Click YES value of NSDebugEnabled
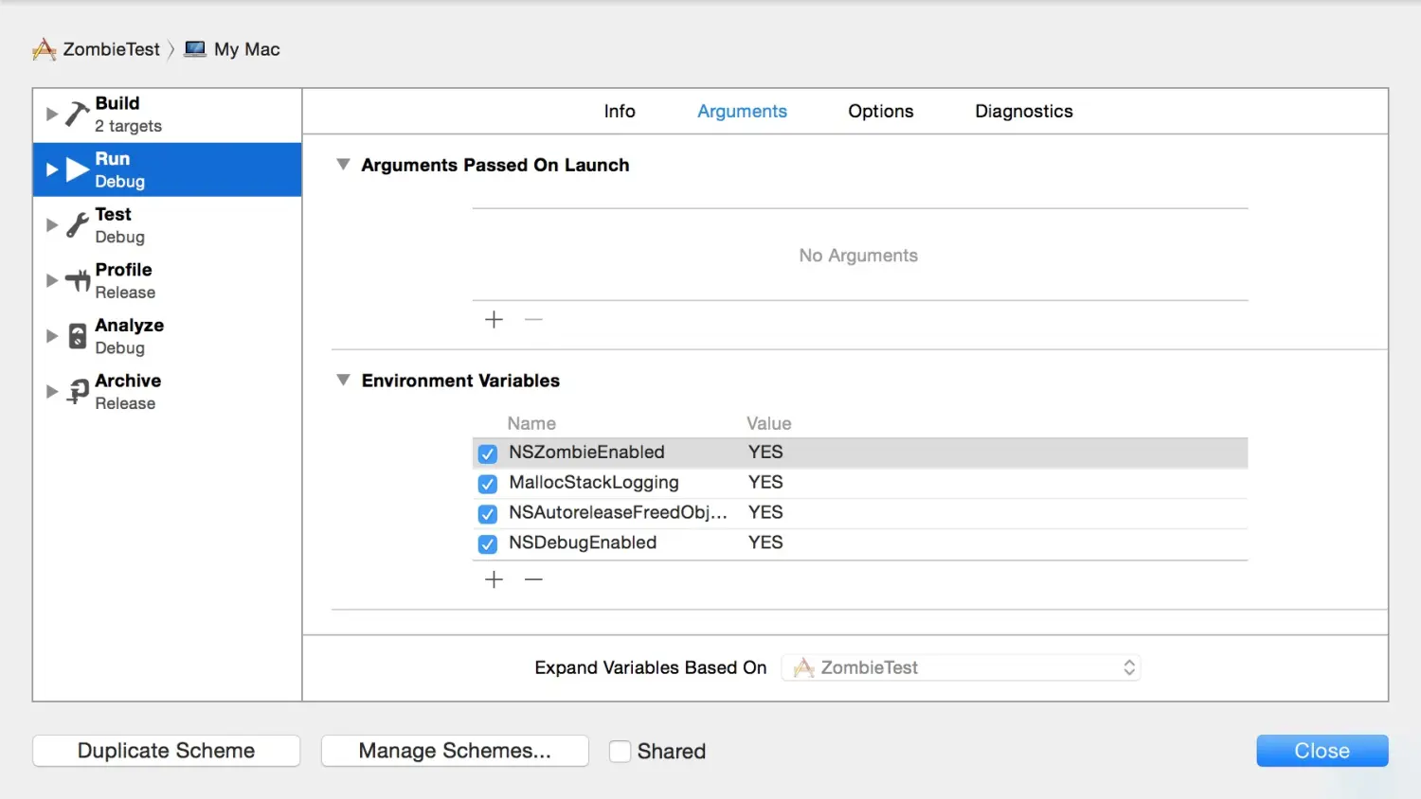This screenshot has width=1421, height=799. pos(765,542)
